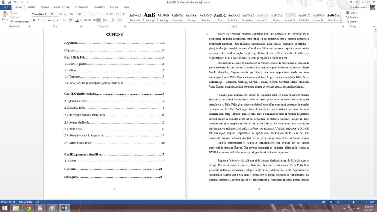Click the Replace button

click(352, 17)
